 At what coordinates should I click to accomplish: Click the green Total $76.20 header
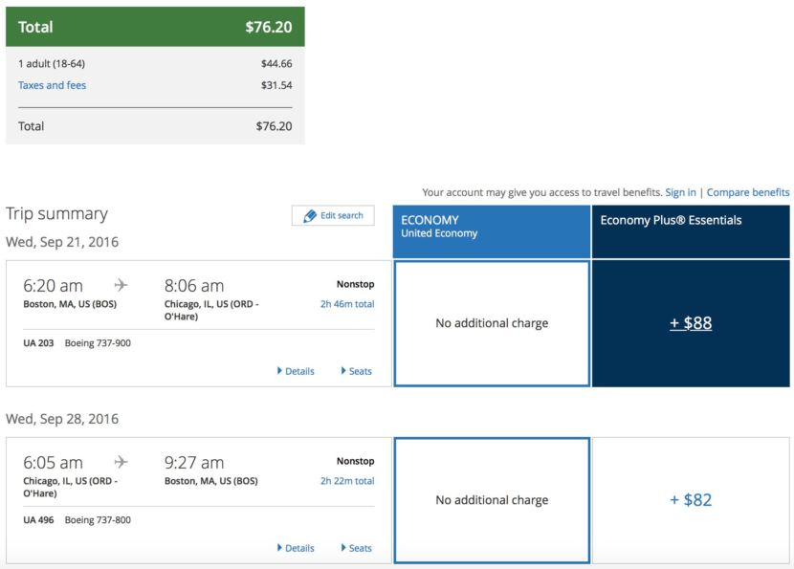tap(155, 27)
